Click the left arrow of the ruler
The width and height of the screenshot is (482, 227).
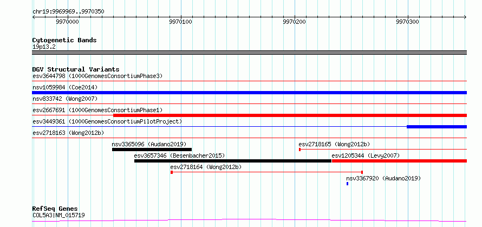click(x=34, y=17)
